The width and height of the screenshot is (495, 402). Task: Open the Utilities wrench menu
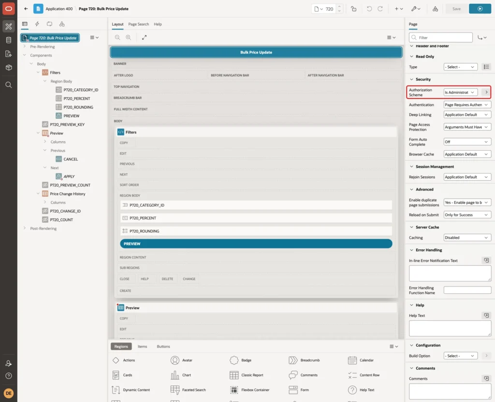click(x=415, y=9)
